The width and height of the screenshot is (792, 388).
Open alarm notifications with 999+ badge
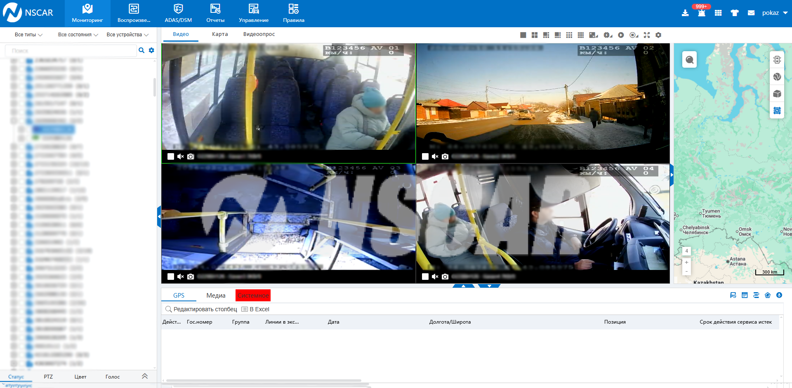point(701,12)
